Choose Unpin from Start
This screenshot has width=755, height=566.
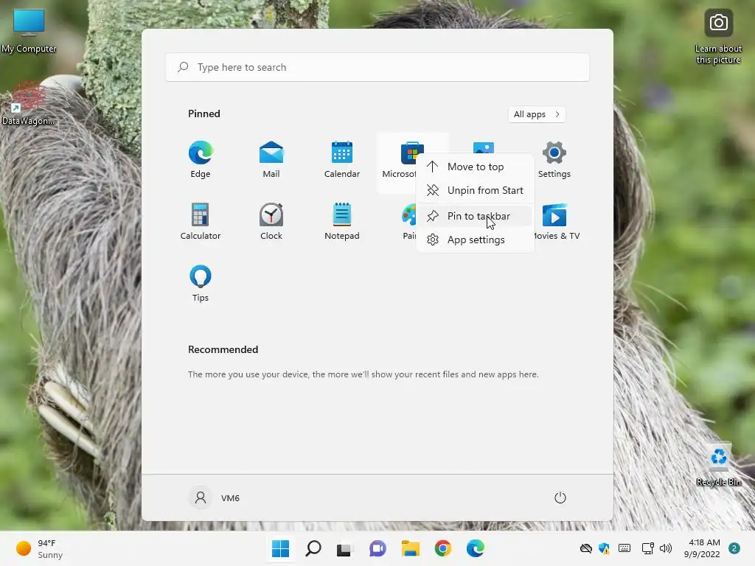(476, 190)
